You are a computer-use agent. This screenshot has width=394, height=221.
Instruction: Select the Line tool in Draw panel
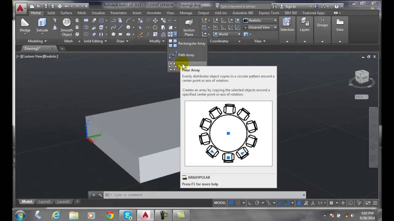(x=121, y=27)
